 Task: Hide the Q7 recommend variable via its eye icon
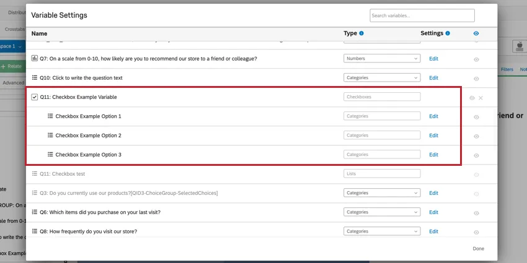pyautogui.click(x=476, y=59)
